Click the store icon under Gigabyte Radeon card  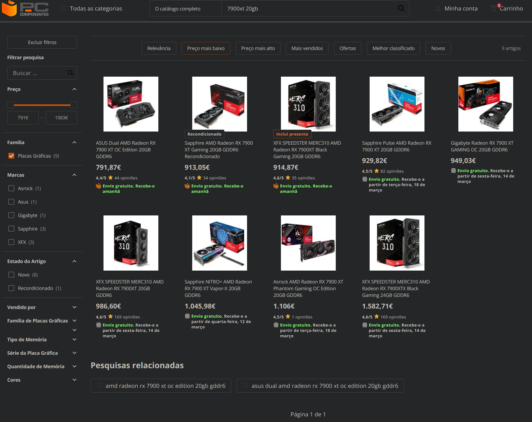click(x=454, y=171)
